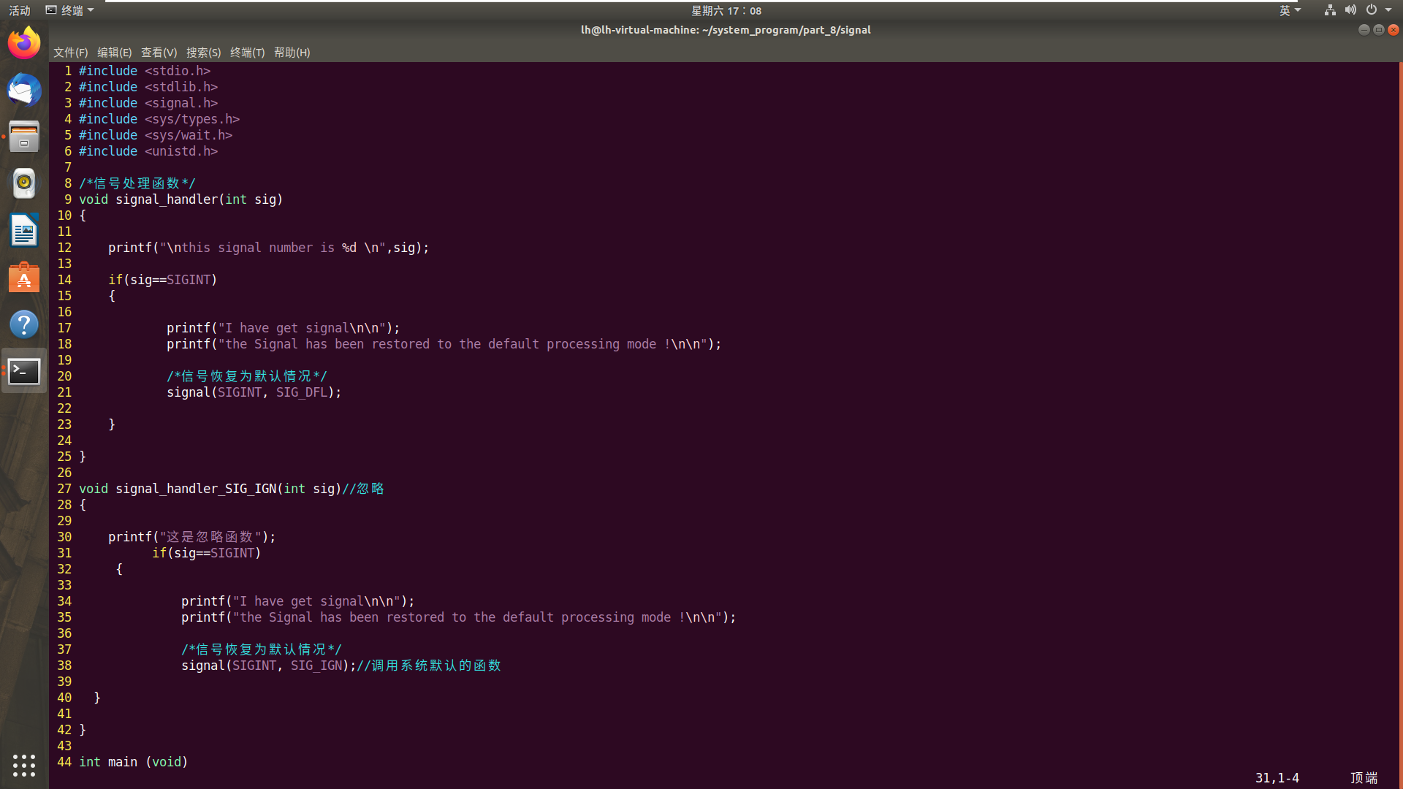Expand the 英 input method dropdown
1403x789 pixels.
coord(1290,10)
